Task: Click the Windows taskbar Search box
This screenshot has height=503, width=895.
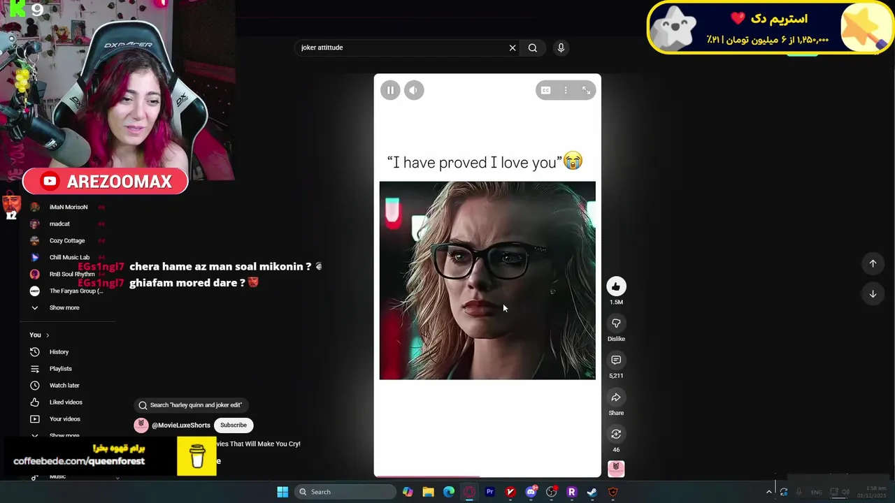Action: click(x=345, y=492)
